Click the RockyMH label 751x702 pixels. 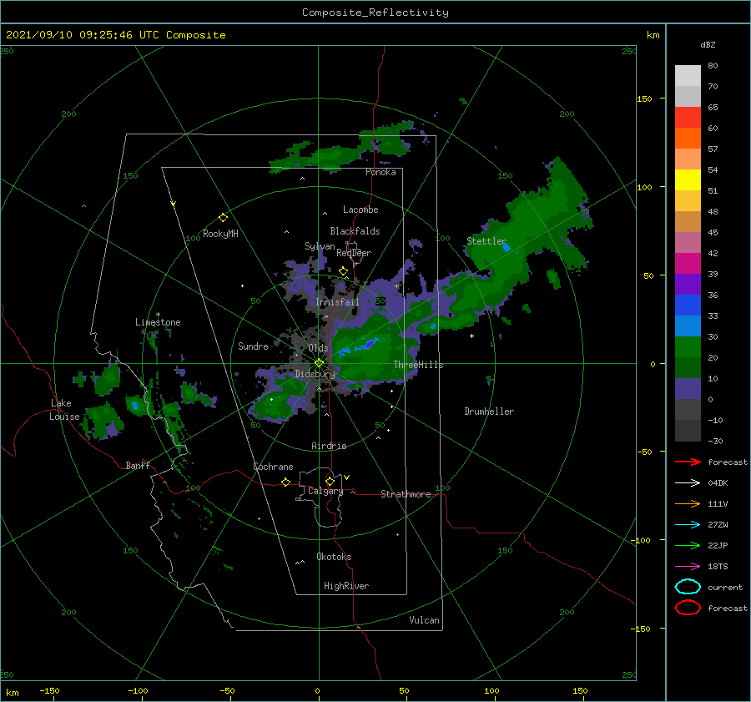coord(220,234)
